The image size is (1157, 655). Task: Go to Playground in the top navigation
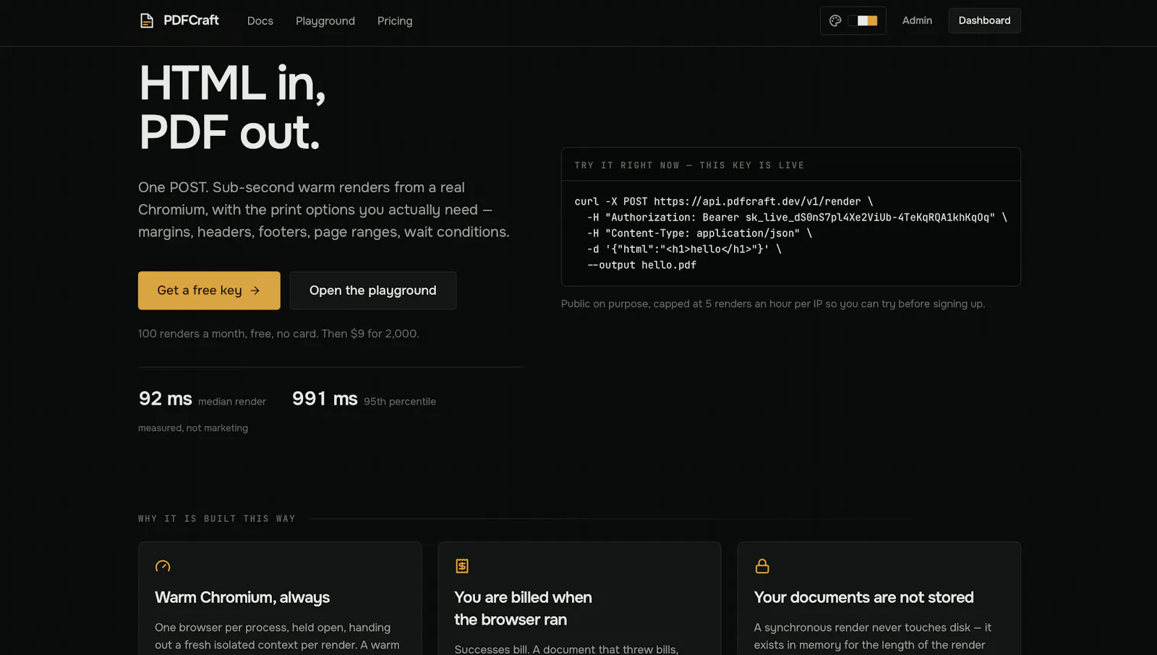[x=325, y=21]
